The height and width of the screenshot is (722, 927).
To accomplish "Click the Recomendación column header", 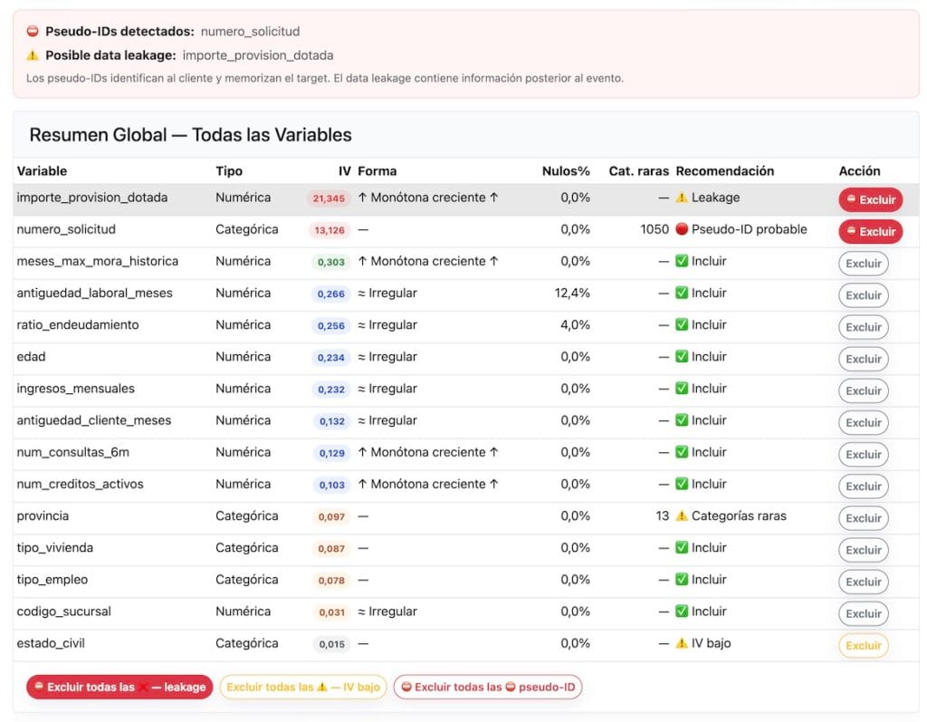I will pos(725,171).
